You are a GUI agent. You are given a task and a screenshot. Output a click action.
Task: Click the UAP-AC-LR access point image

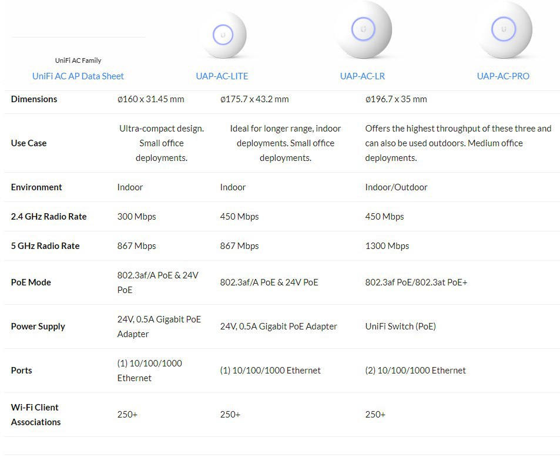click(x=364, y=30)
